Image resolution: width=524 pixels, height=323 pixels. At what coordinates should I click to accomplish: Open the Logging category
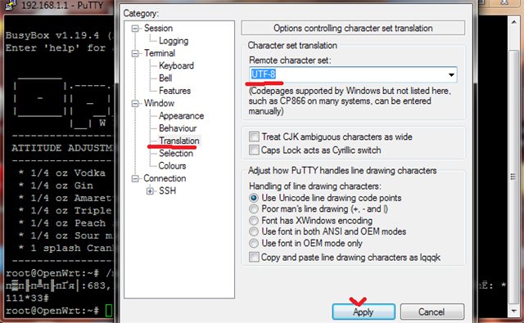coord(174,41)
